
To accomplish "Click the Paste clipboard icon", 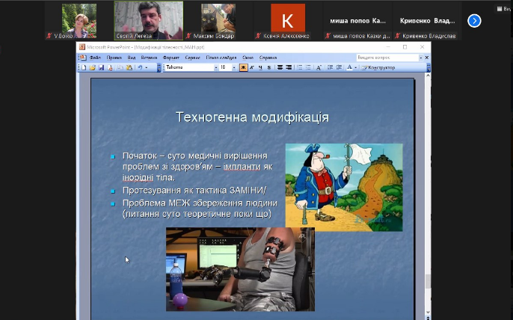I will (129, 67).
